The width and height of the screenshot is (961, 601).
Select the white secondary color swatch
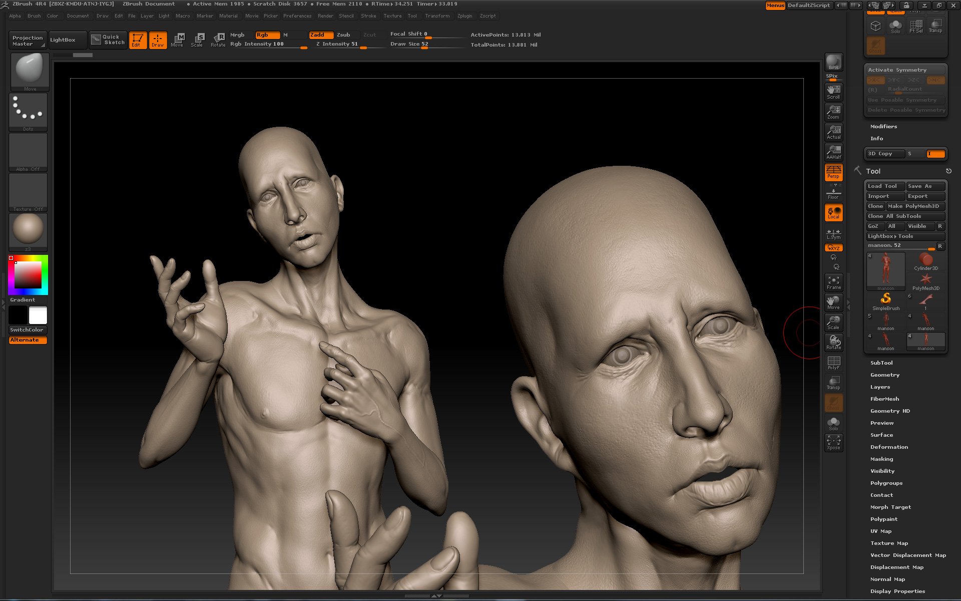[38, 316]
